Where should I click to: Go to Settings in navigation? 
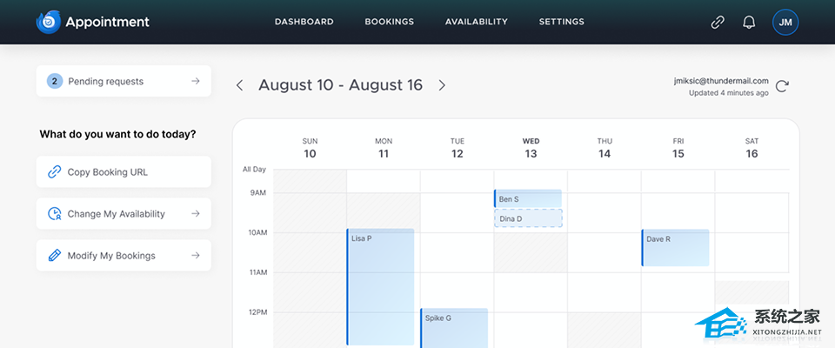tap(561, 22)
